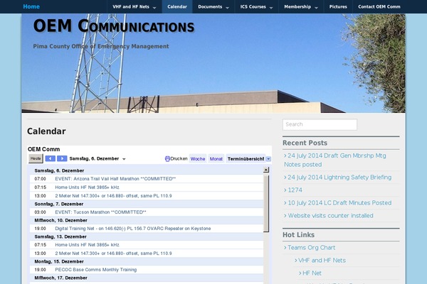Open VHF and HF Nets hot link
This screenshot has width=427, height=284.
pos(322,261)
